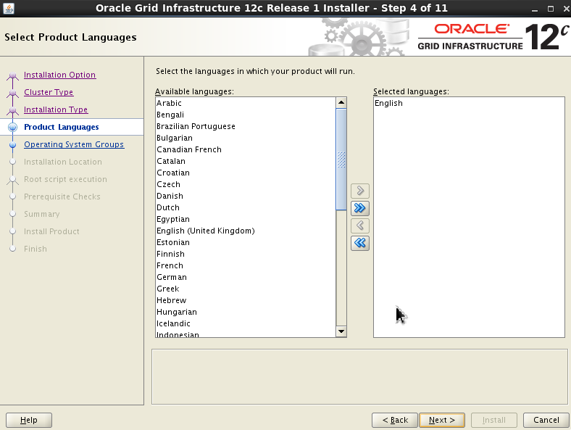The width and height of the screenshot is (571, 430).
Task: Click the add selected language arrow button
Action: (x=360, y=191)
